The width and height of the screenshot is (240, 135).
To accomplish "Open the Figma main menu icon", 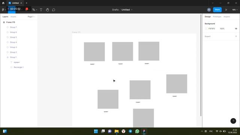I will tap(3, 10).
